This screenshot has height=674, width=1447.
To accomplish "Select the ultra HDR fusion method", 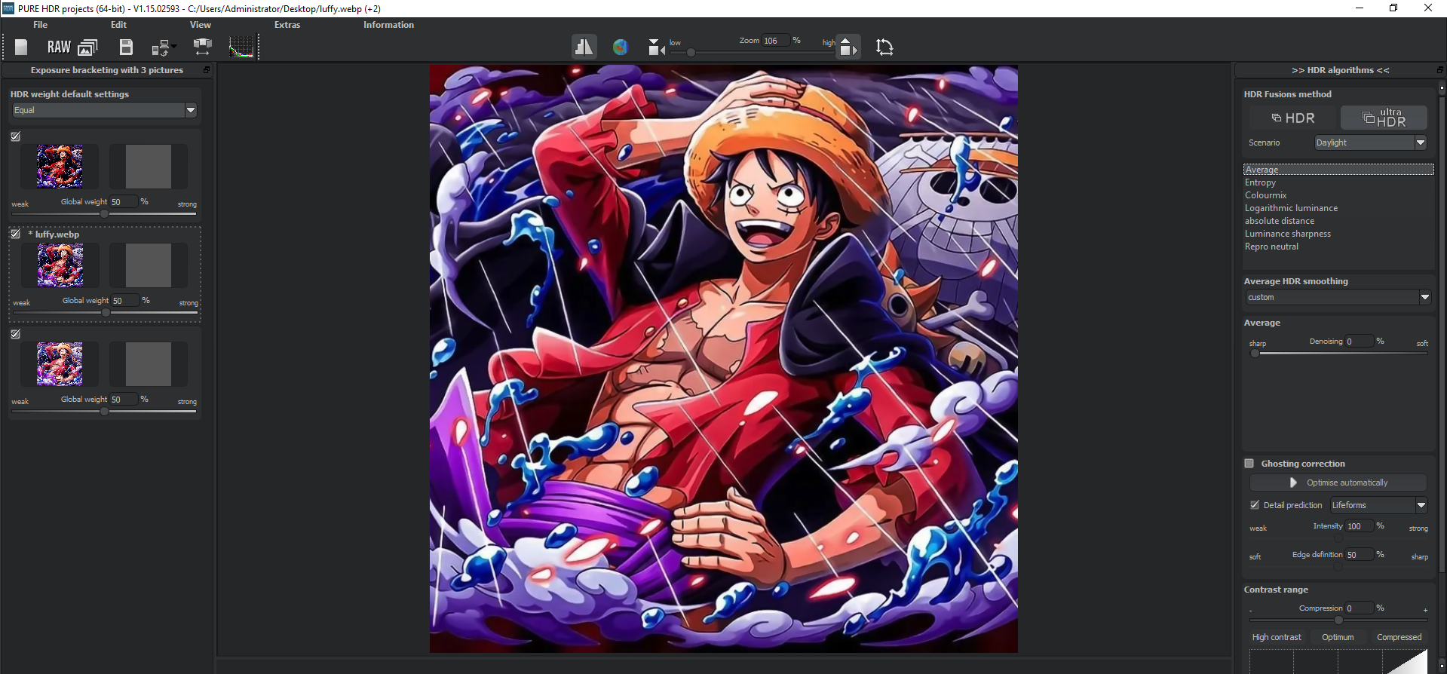I will (1384, 118).
